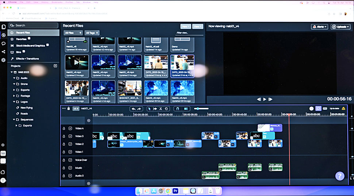Click the add audio track plus button

tap(89, 184)
